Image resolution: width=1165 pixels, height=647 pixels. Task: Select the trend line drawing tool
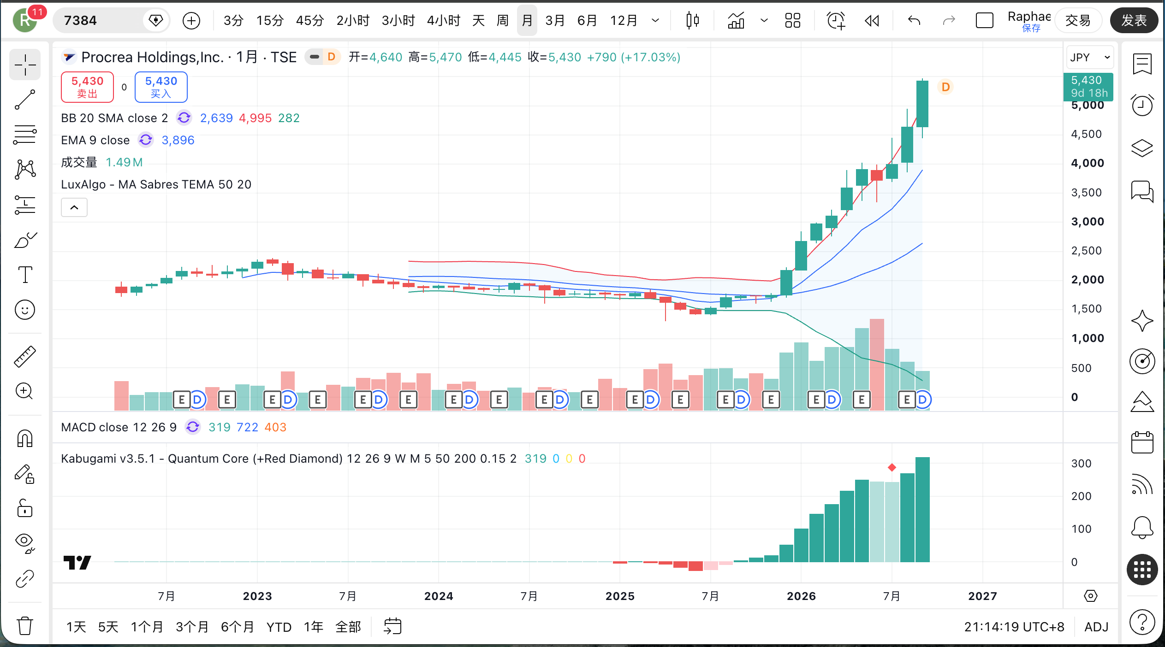point(25,100)
